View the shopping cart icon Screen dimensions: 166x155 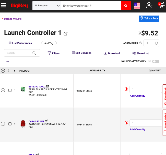[161, 5]
